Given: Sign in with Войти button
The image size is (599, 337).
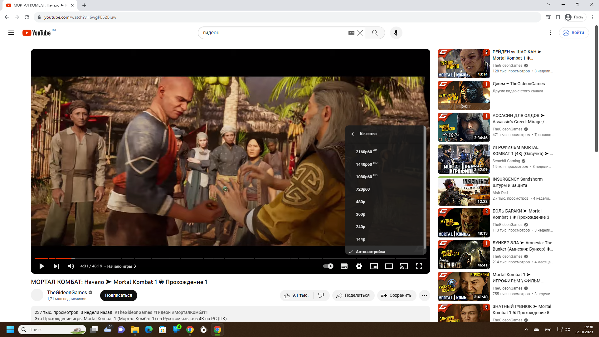Looking at the screenshot, I should [574, 33].
